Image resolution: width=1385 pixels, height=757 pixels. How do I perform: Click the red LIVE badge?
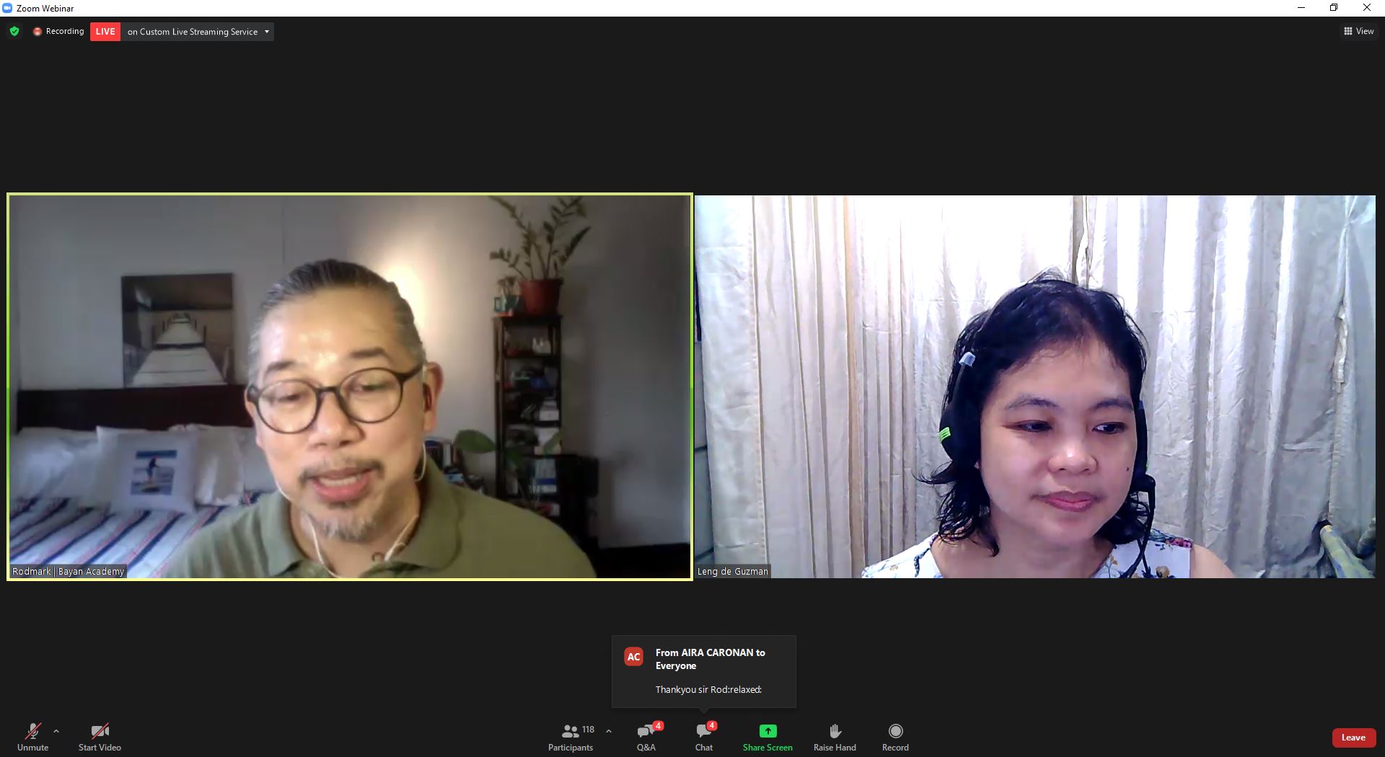point(105,32)
